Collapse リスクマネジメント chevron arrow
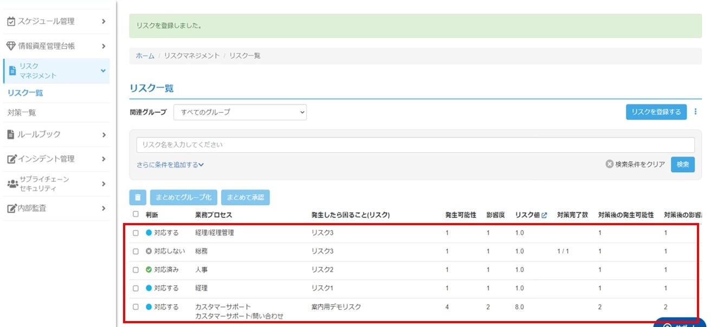Viewport: 711px width, 327px height. pos(103,71)
